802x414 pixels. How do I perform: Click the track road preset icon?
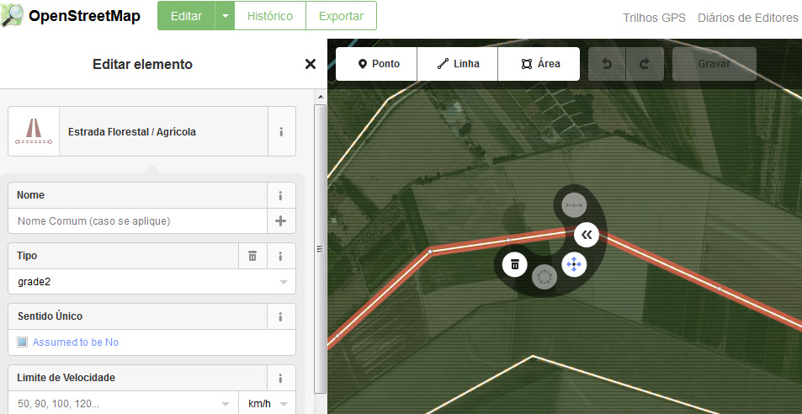[34, 131]
